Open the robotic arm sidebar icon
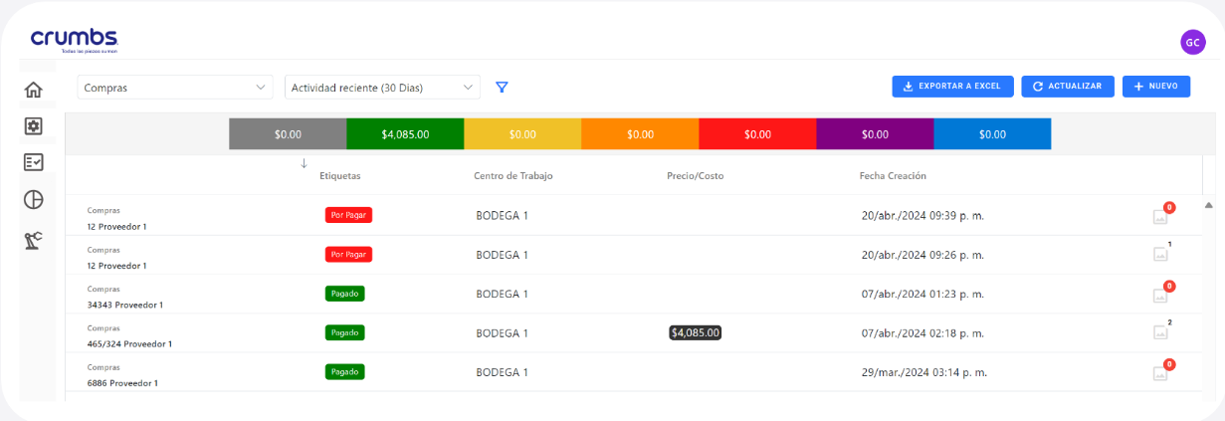Screen dimensions: 1225x421 pos(33,240)
